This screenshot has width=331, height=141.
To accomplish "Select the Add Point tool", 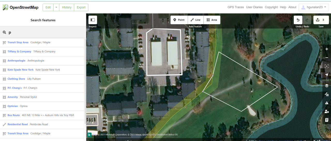I will [179, 20].
